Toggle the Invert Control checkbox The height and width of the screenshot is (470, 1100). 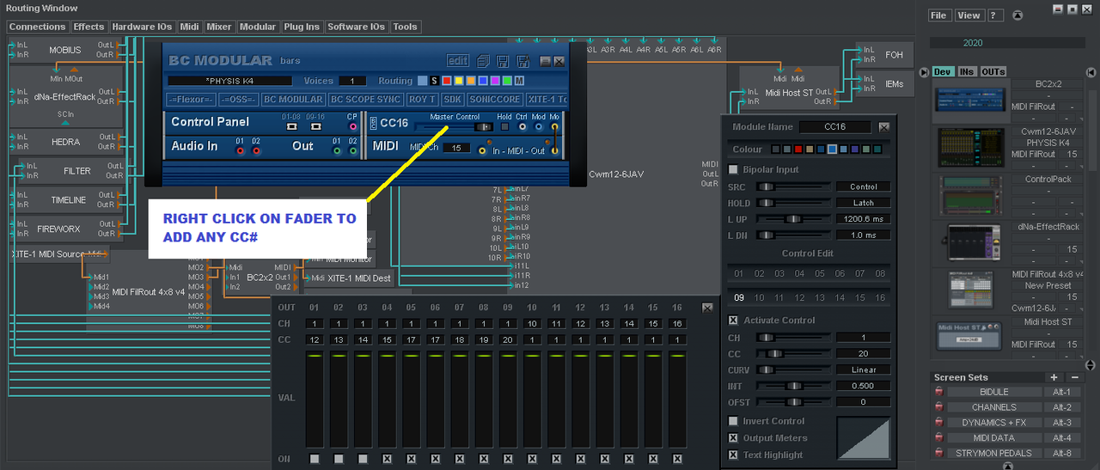tap(733, 421)
